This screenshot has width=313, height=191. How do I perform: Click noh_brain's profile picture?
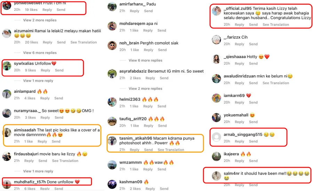[x=112, y=45]
